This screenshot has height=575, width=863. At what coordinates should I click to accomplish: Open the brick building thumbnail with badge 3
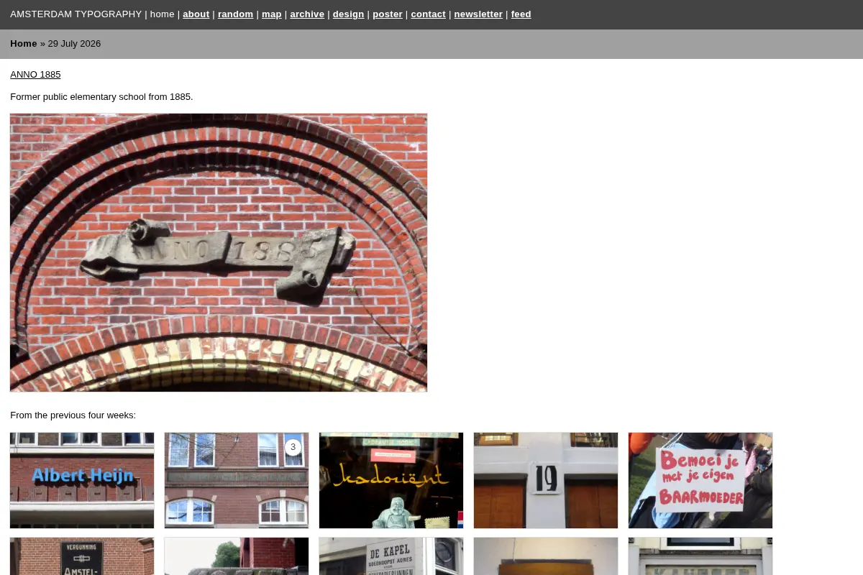click(x=237, y=480)
